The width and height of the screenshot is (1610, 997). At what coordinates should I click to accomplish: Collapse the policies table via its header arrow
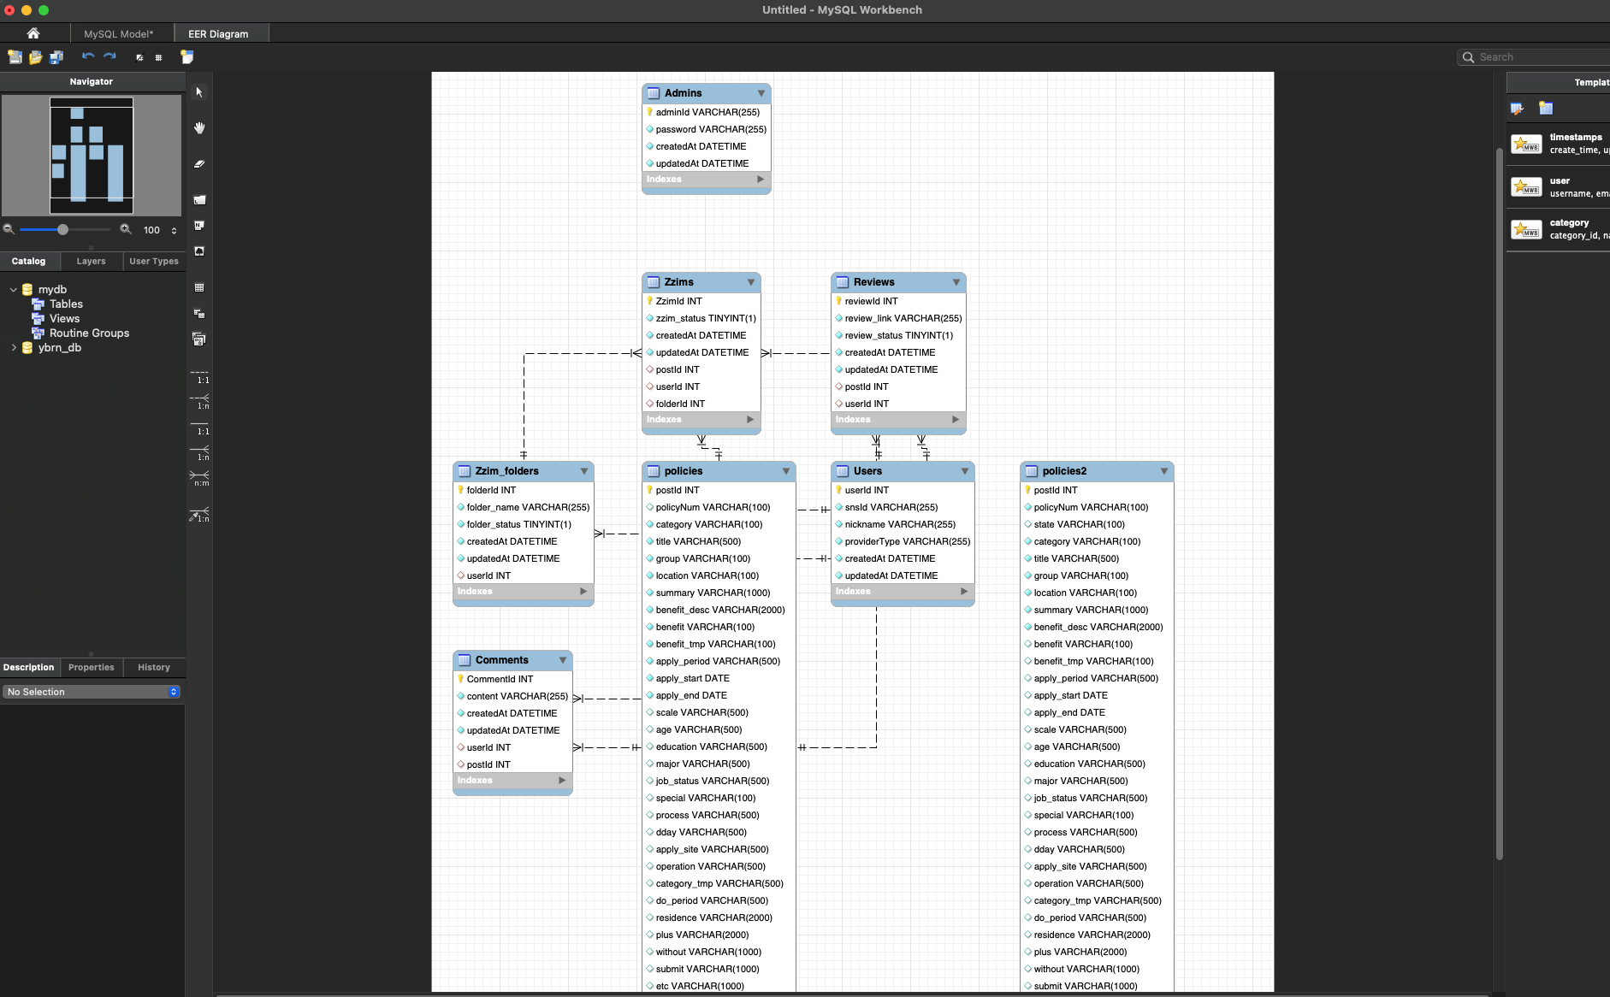(x=784, y=471)
